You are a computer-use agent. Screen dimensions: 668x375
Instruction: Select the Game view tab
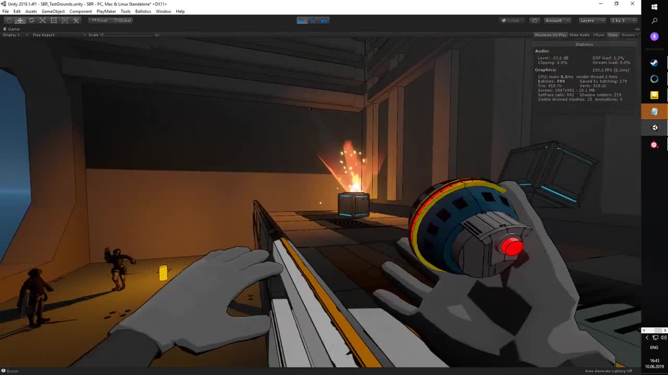coord(12,29)
